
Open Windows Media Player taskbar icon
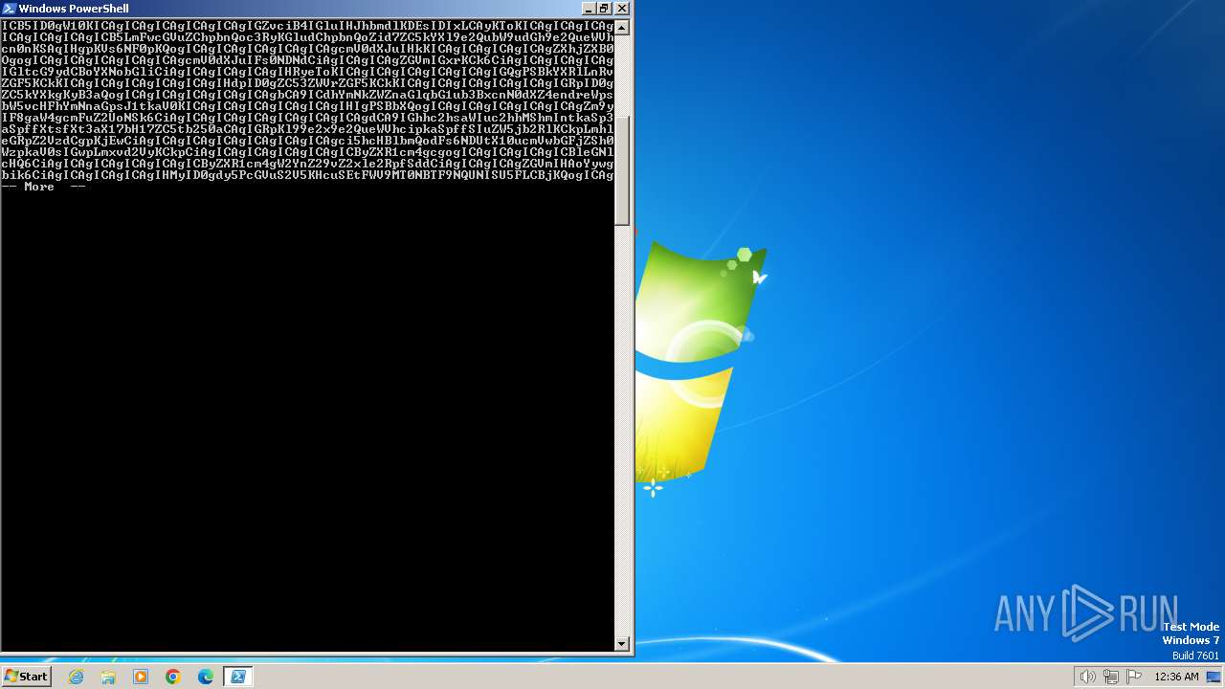pos(141,677)
